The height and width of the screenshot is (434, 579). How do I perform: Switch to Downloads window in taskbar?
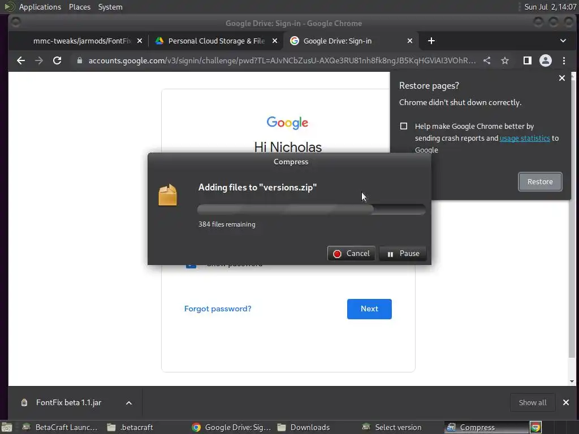304,427
